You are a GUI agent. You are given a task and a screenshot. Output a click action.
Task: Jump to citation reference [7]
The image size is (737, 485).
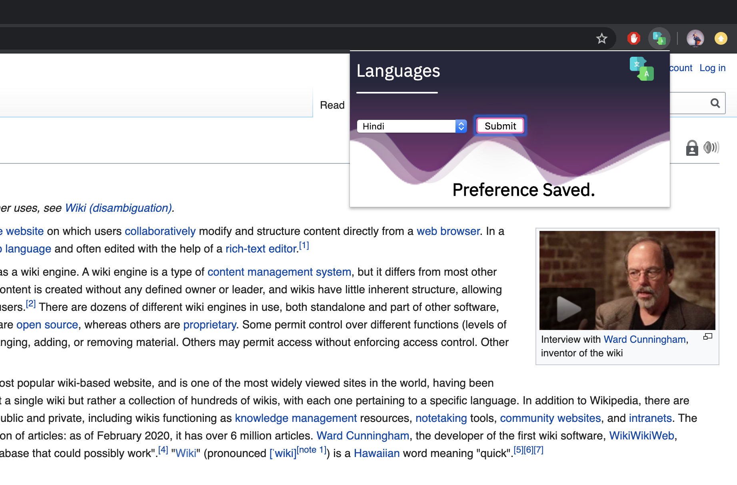click(x=538, y=450)
